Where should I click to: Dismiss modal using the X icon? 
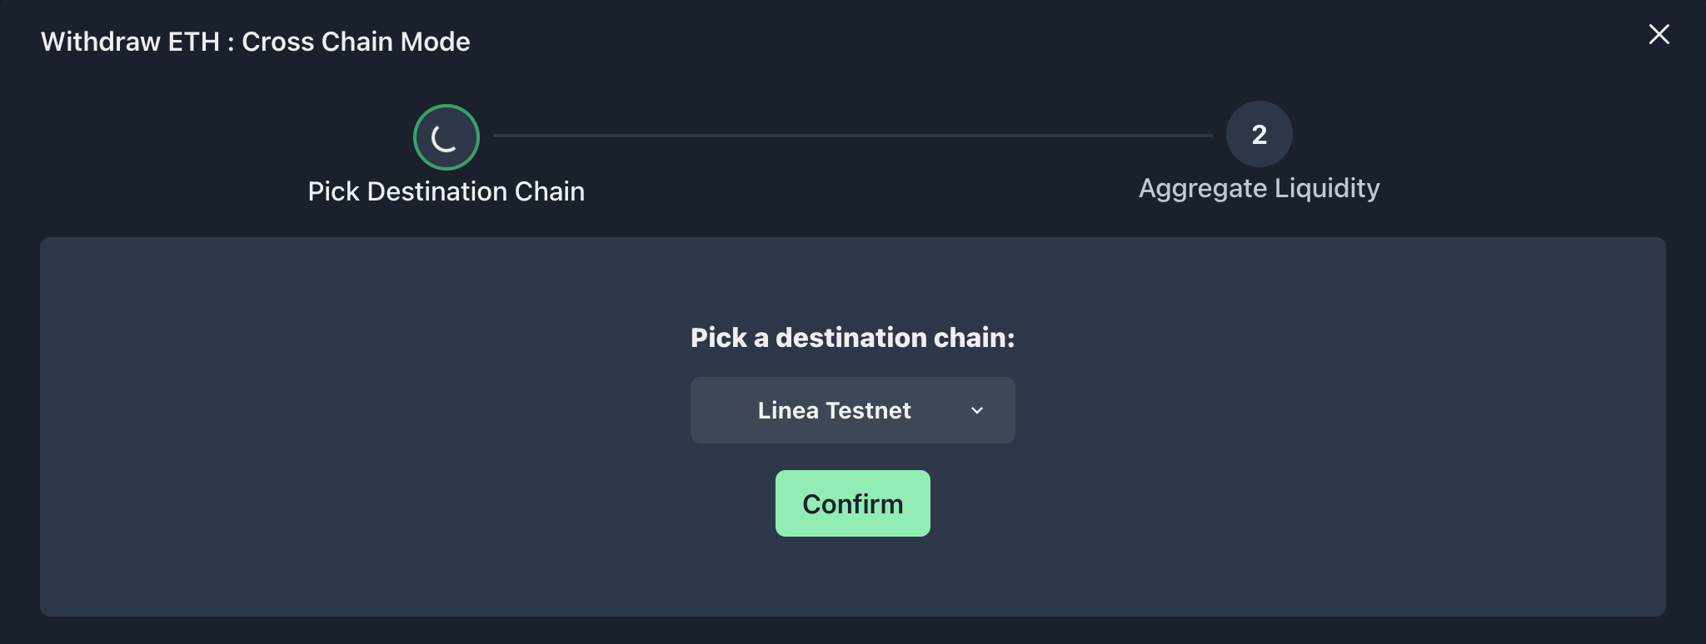point(1659,34)
